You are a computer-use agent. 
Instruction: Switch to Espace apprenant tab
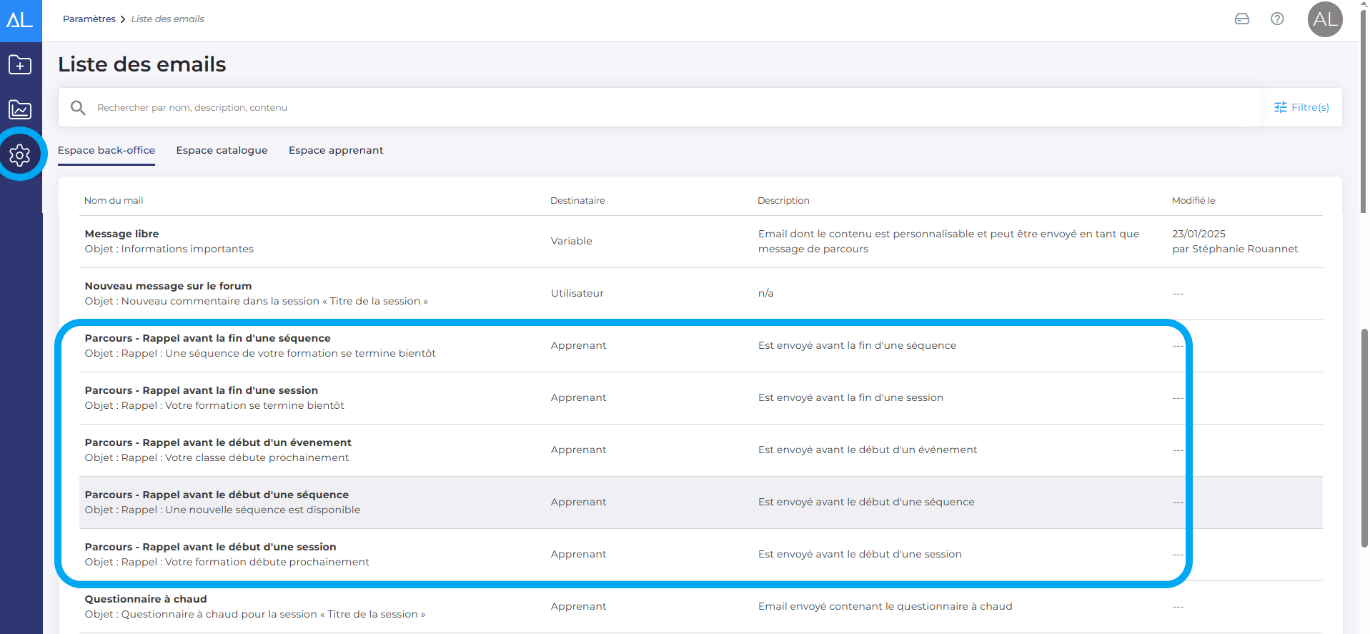pyautogui.click(x=336, y=150)
